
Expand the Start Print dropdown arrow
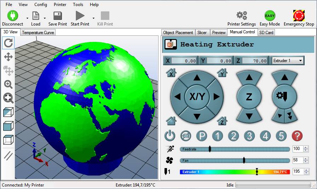pos(93,18)
